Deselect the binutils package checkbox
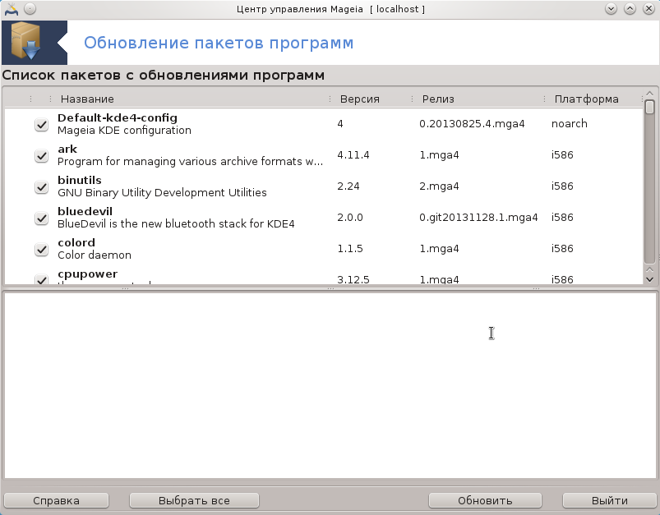This screenshot has height=515, width=660. 41,187
